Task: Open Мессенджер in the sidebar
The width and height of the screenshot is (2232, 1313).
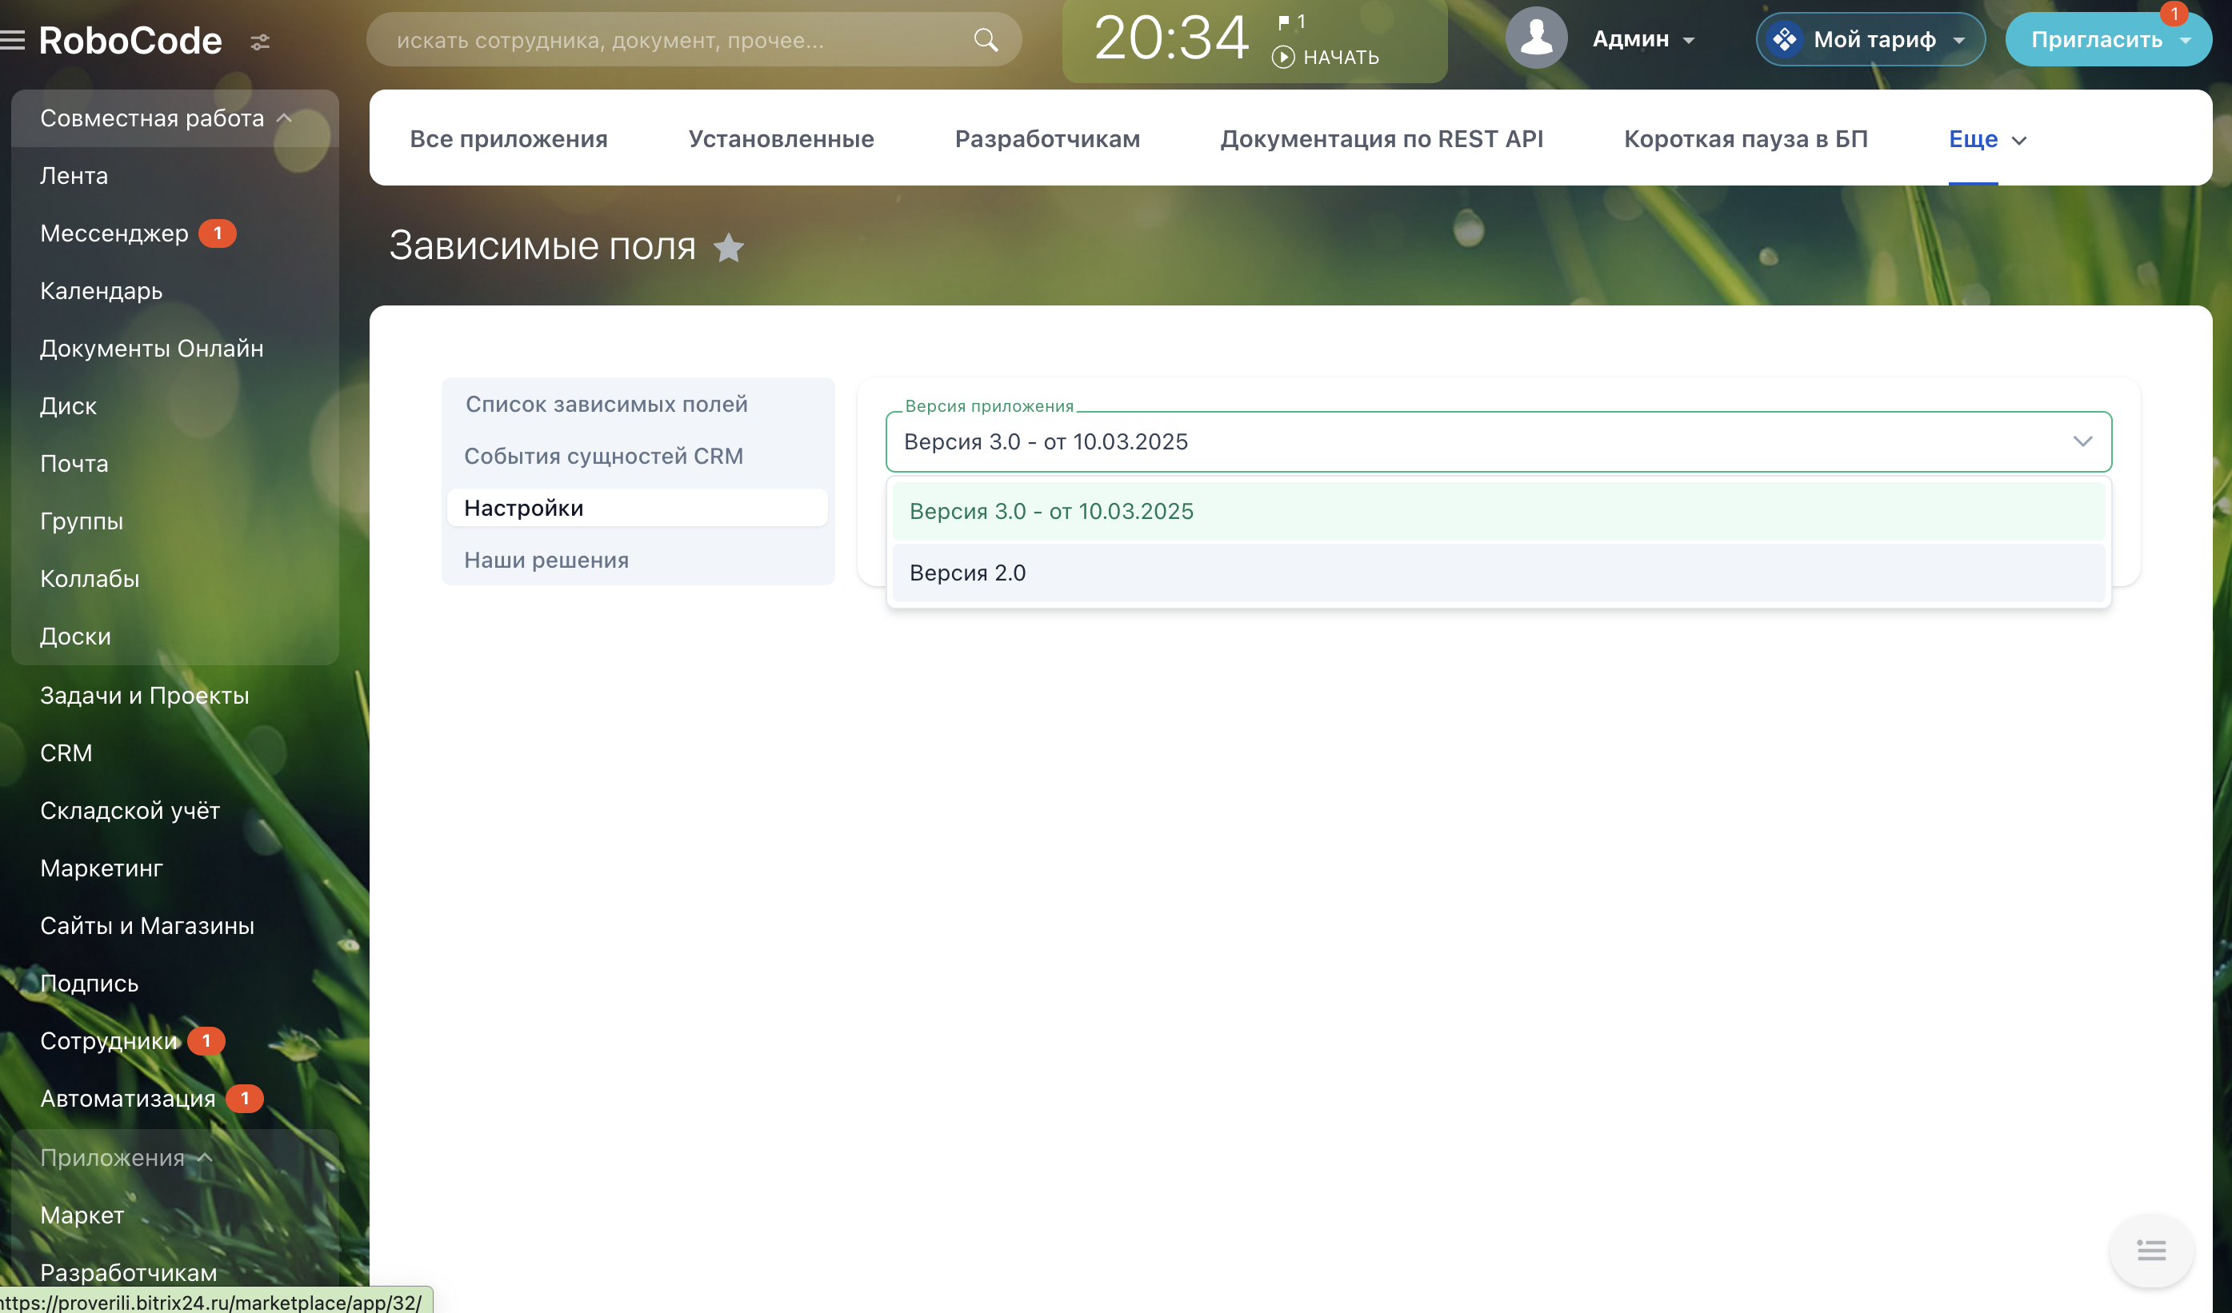Action: point(114,233)
